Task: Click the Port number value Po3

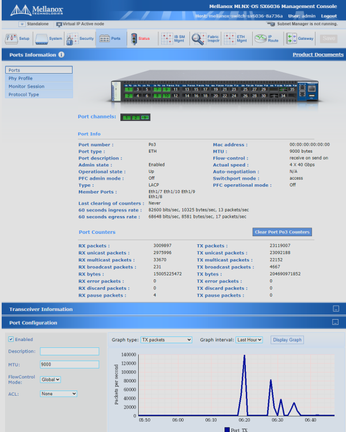Action: pyautogui.click(x=152, y=145)
